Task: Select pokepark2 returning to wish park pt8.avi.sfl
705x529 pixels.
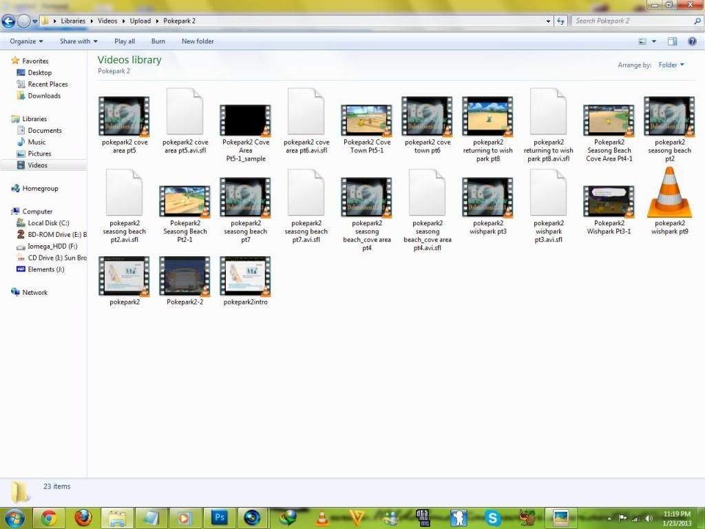Action: point(549,125)
